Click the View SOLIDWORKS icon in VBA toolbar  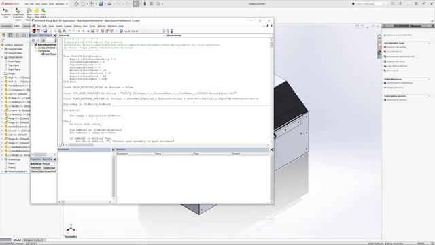pyautogui.click(x=34, y=31)
